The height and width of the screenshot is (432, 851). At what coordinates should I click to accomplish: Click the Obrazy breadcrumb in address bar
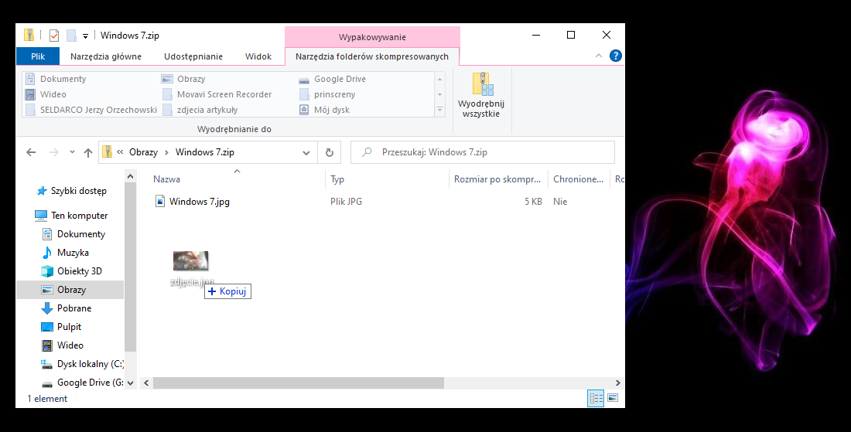click(x=143, y=152)
